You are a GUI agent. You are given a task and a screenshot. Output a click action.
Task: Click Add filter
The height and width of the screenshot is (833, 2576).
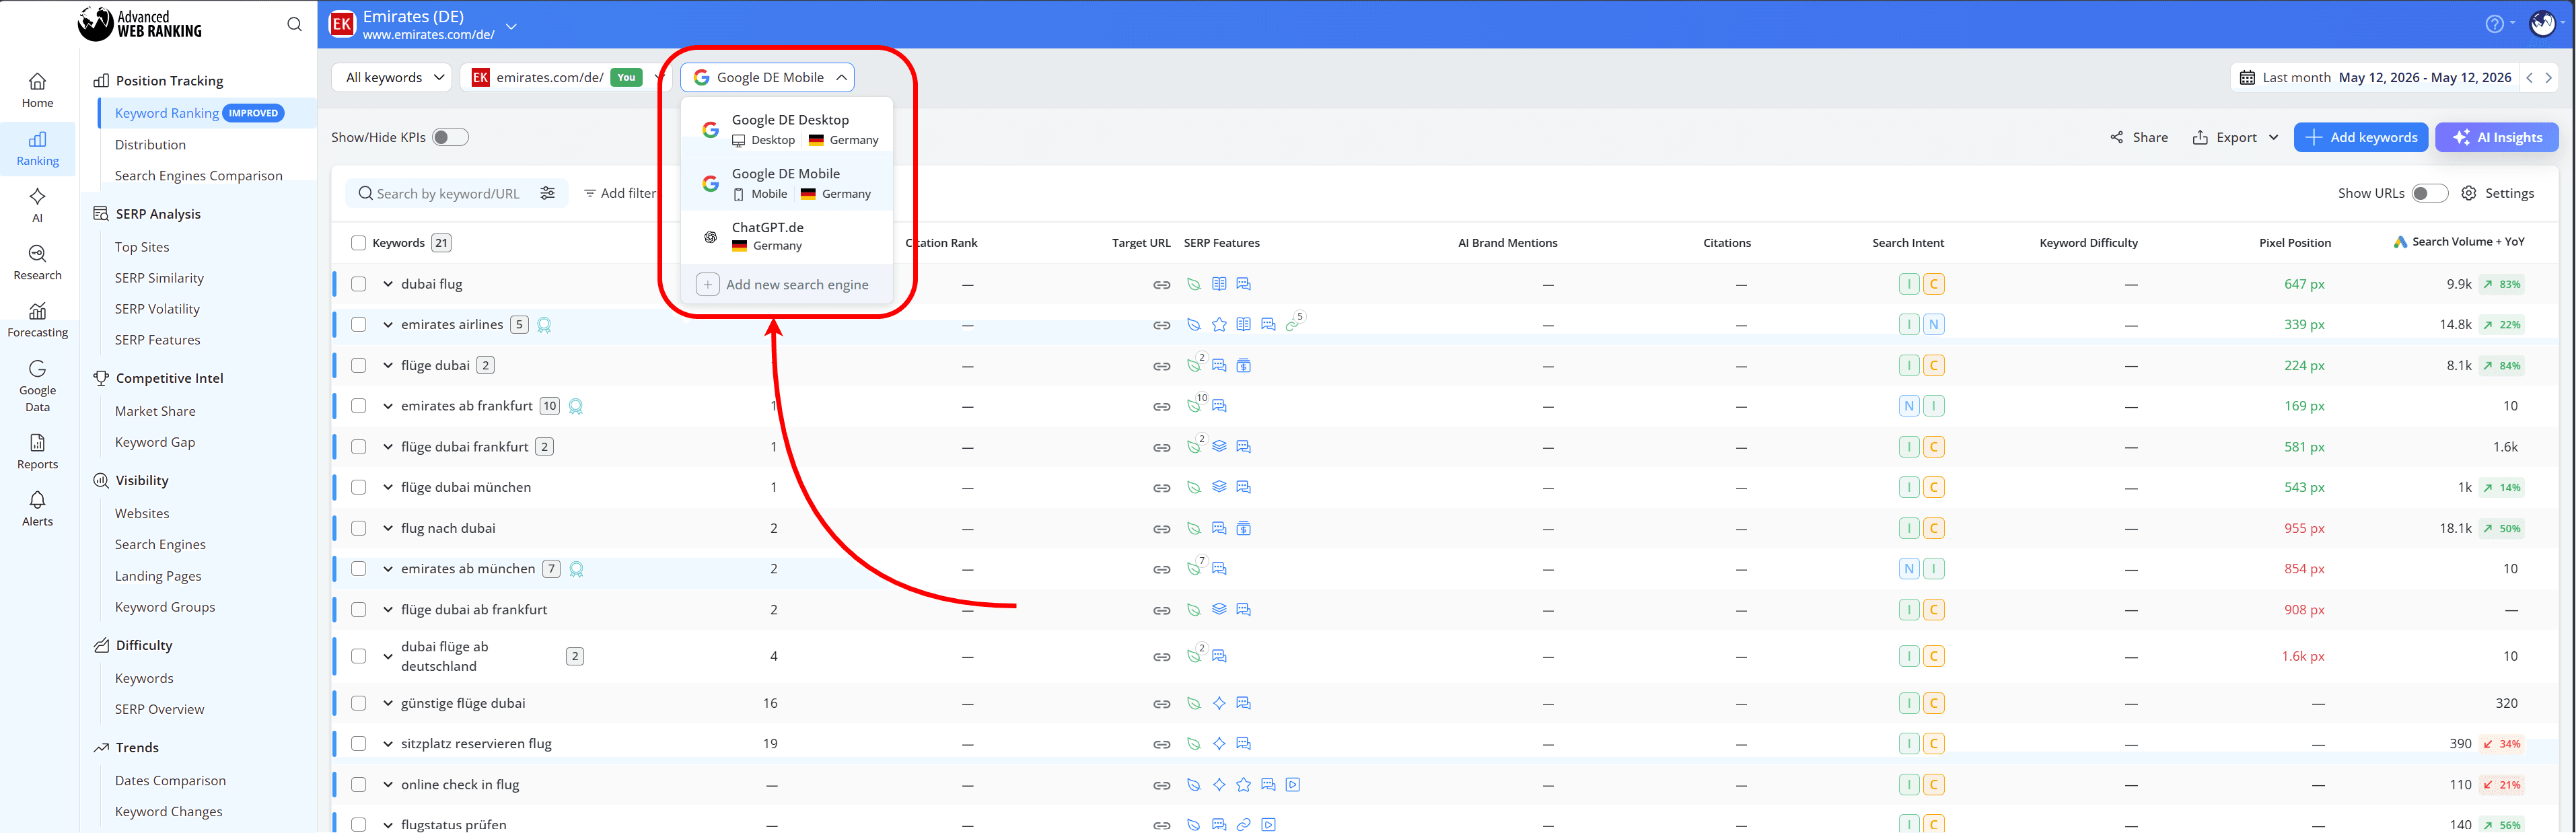(x=620, y=193)
